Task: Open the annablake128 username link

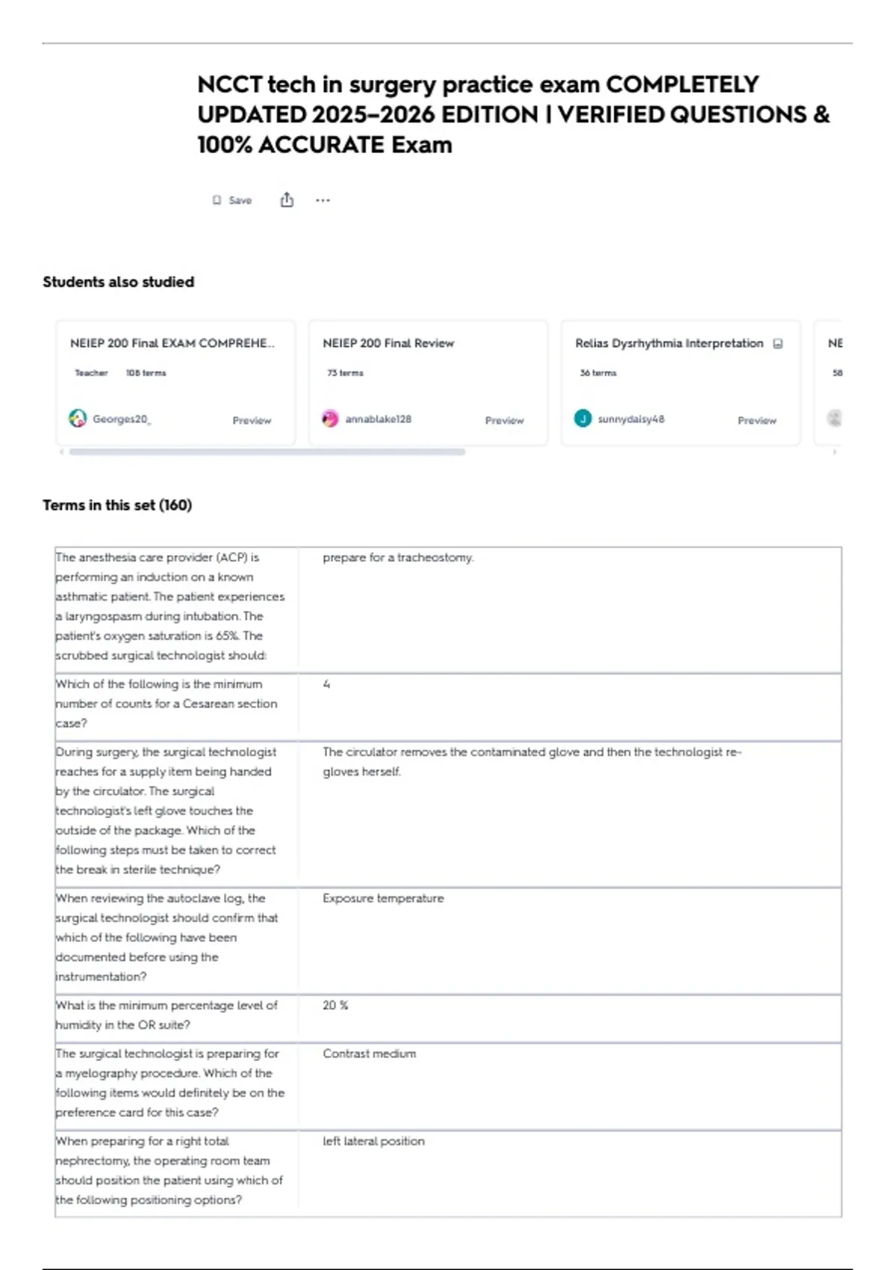Action: pos(378,419)
